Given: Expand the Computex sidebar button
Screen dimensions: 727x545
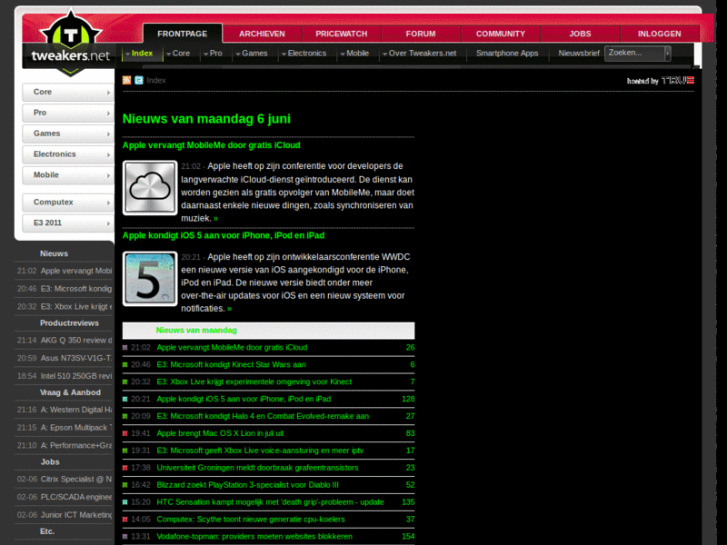Looking at the screenshot, I should click(67, 203).
